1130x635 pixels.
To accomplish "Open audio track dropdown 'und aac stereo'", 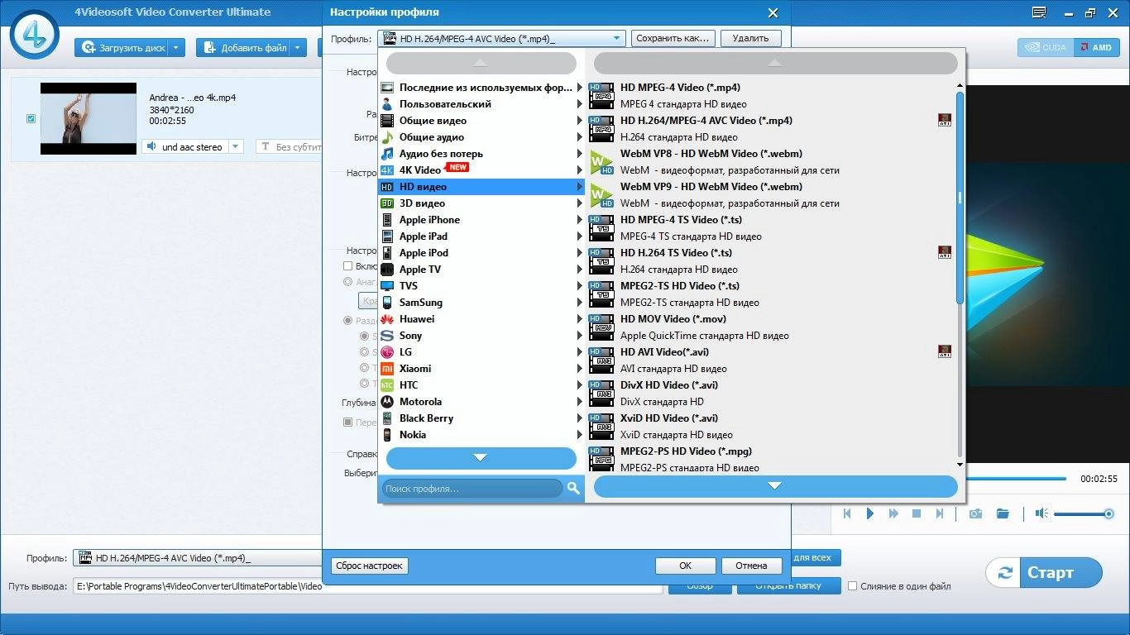I will tap(236, 146).
